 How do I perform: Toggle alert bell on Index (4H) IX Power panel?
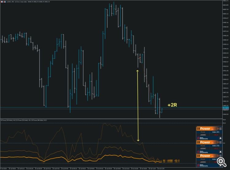click(220, 138)
